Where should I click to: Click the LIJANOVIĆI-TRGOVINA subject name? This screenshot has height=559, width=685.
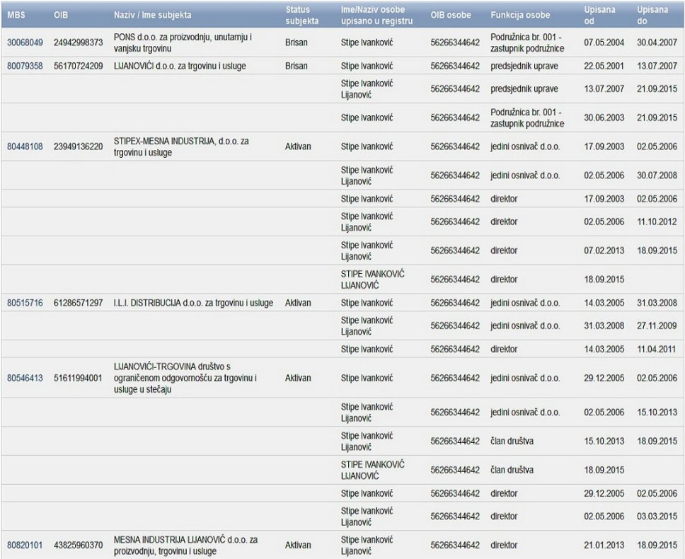185,378
